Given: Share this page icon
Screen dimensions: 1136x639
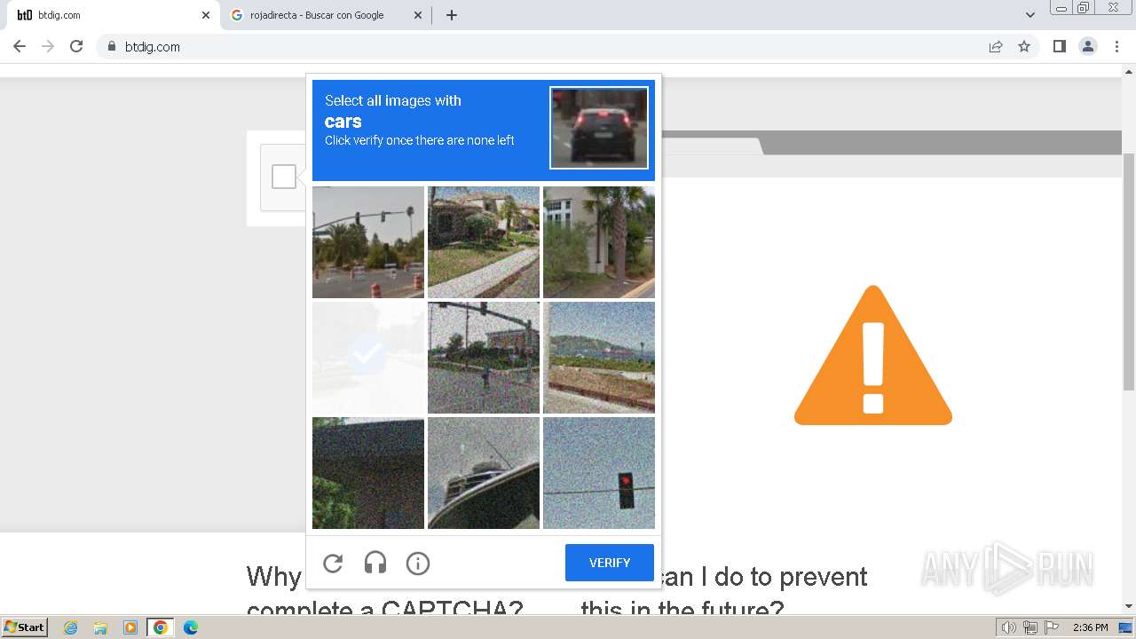Looking at the screenshot, I should coord(996,46).
